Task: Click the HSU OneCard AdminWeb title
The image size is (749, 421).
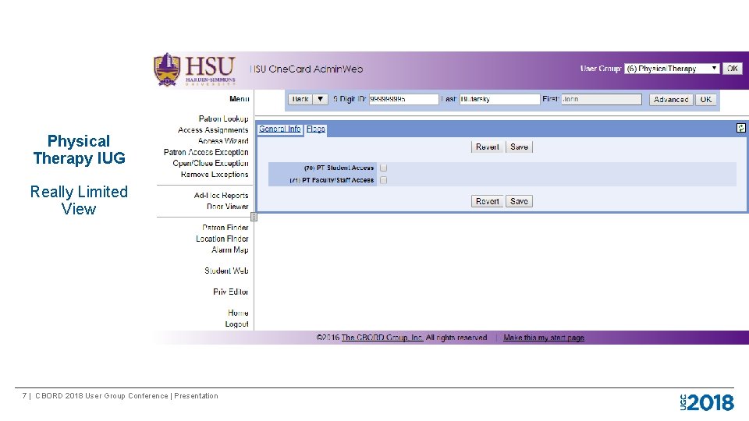Action: coord(307,69)
